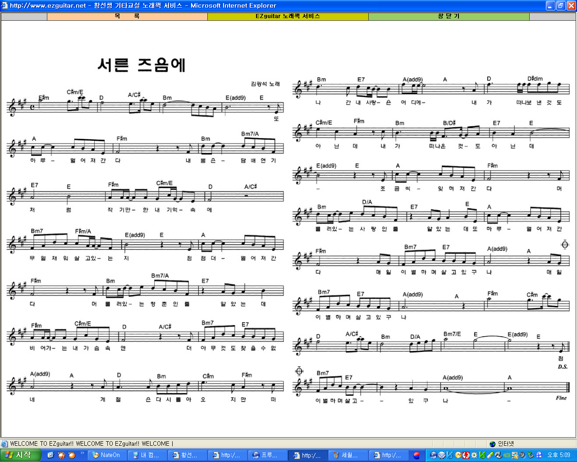Switch to the 세월... taskbar window
This screenshot has height=462, width=577.
click(x=348, y=455)
